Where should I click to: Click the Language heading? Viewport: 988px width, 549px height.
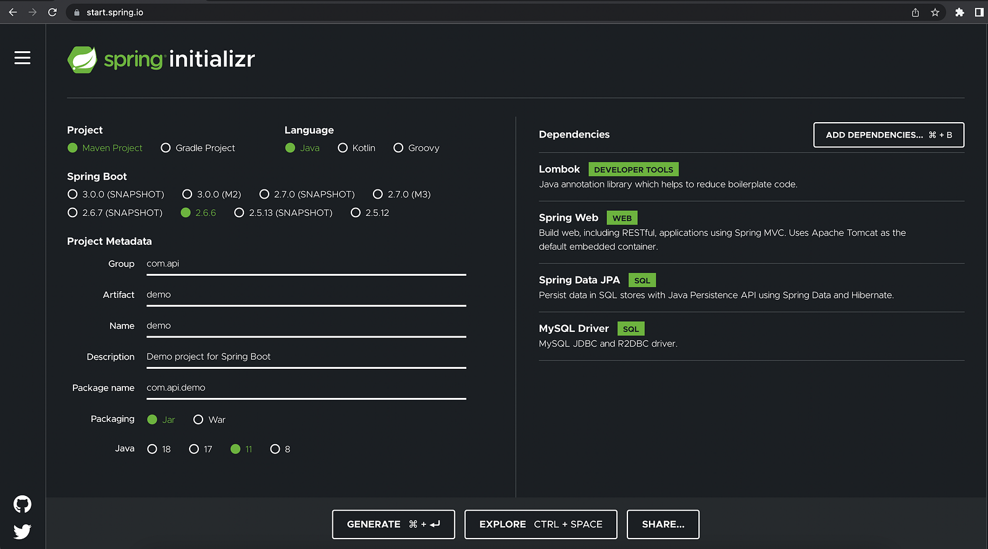click(x=309, y=130)
